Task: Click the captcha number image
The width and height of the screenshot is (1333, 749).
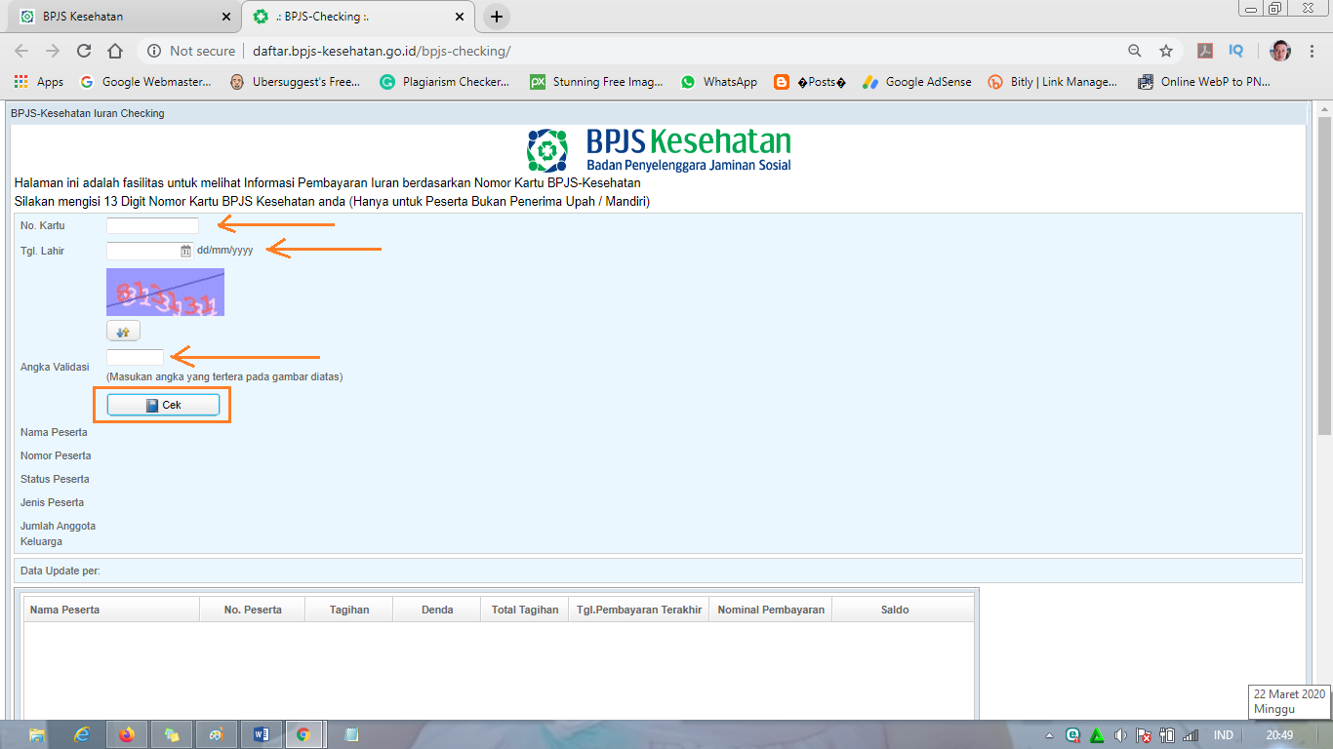Action: [165, 293]
